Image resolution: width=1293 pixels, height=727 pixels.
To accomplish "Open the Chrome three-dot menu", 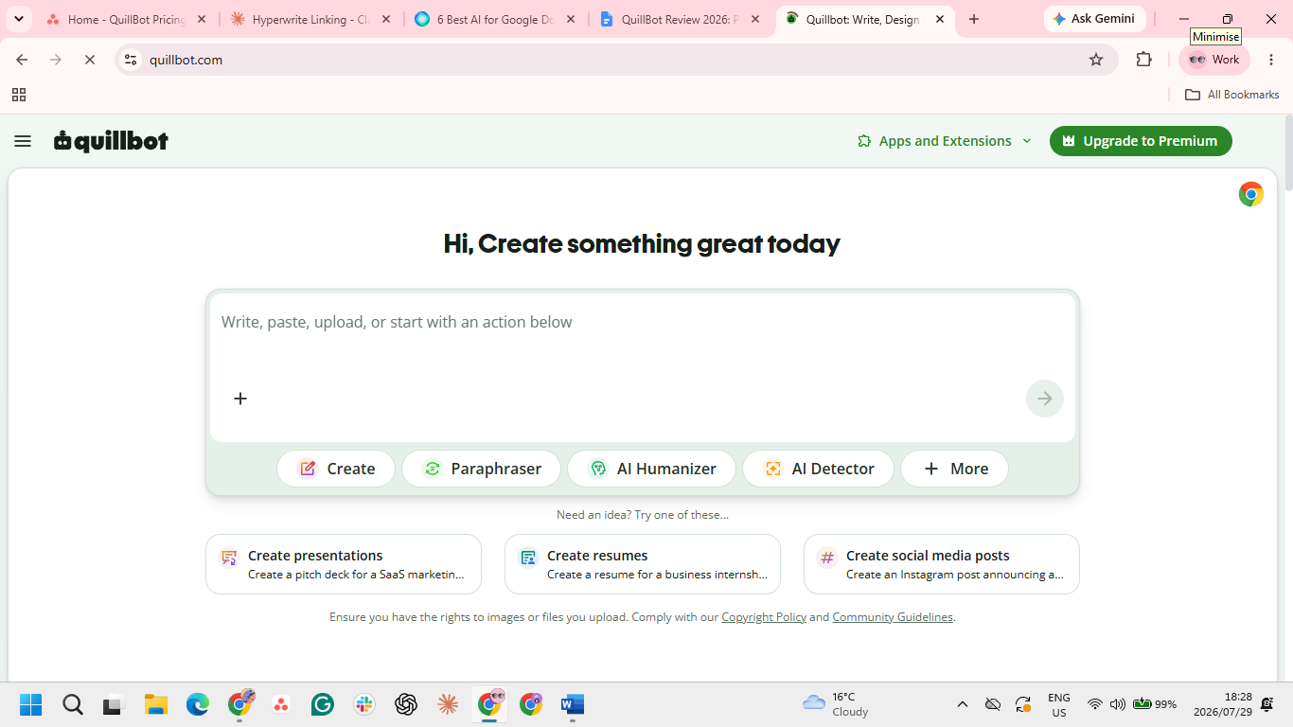I will [x=1271, y=60].
